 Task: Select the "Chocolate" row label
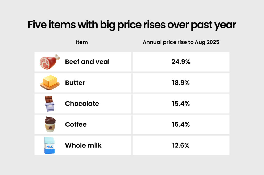coord(82,104)
